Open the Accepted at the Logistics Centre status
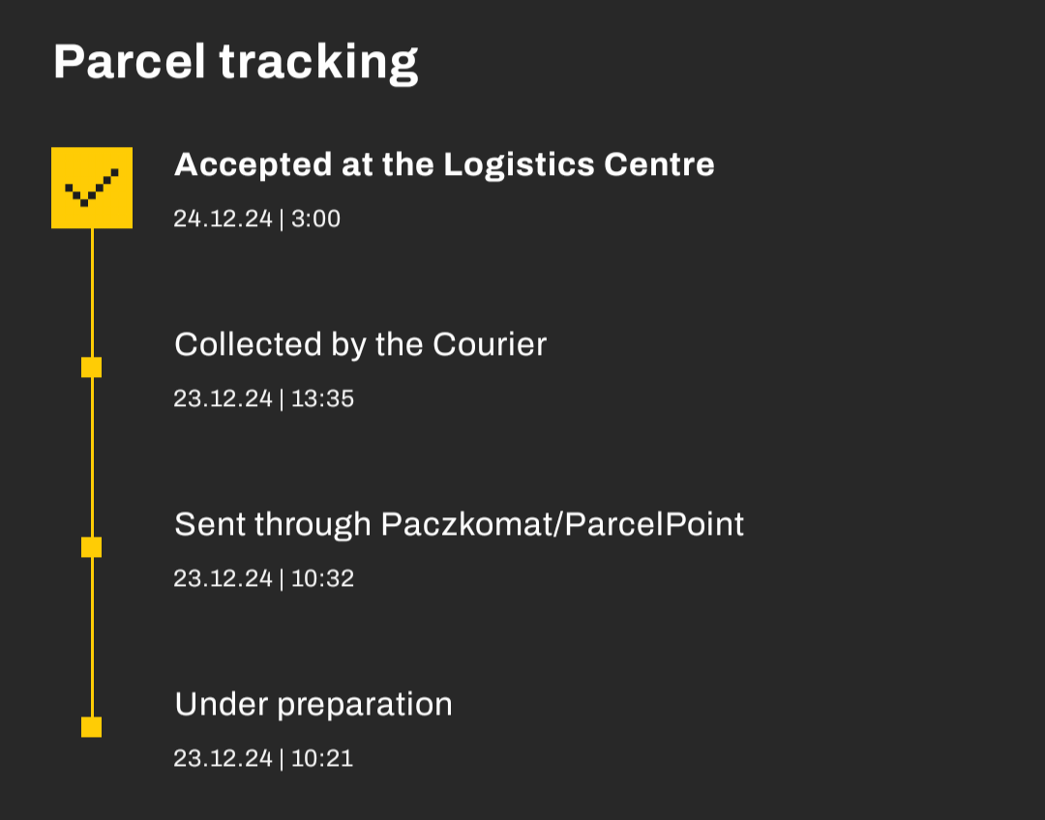1045x820 pixels. [444, 165]
